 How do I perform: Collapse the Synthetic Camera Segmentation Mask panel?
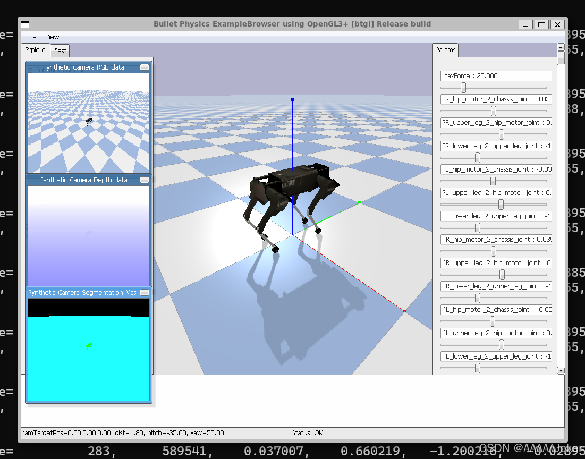click(x=144, y=293)
